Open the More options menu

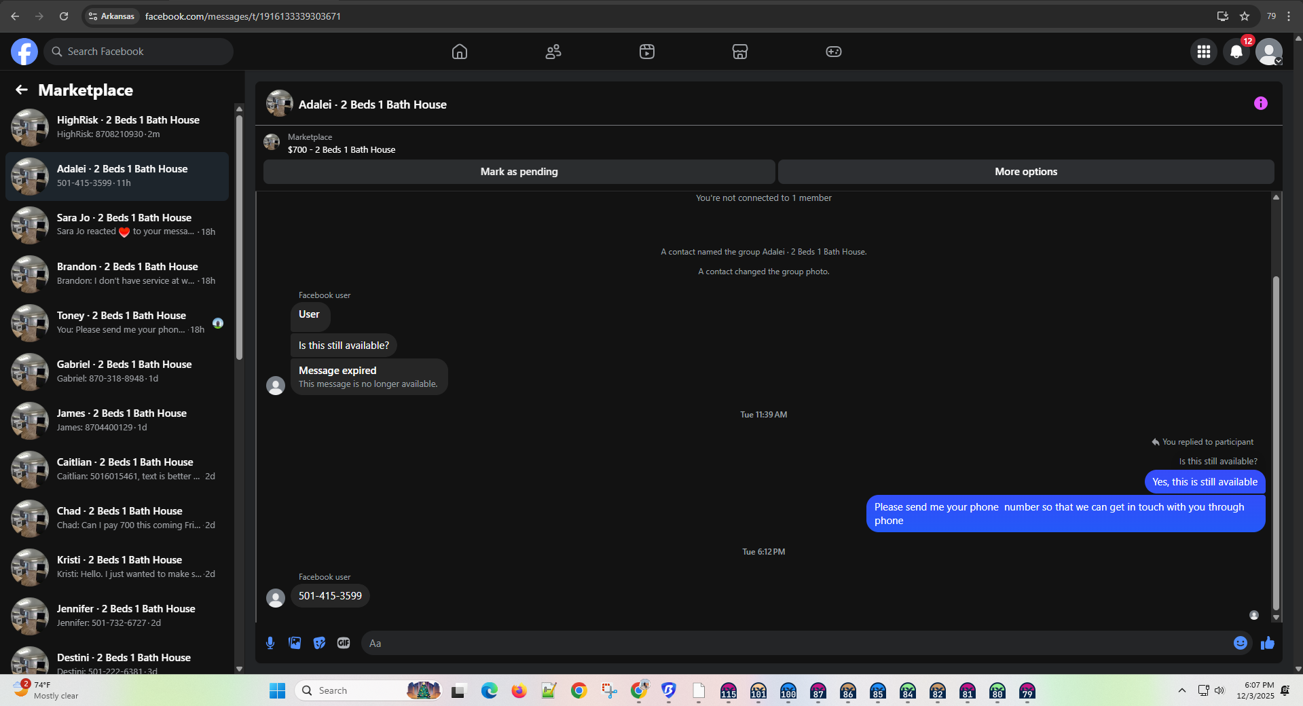point(1026,172)
